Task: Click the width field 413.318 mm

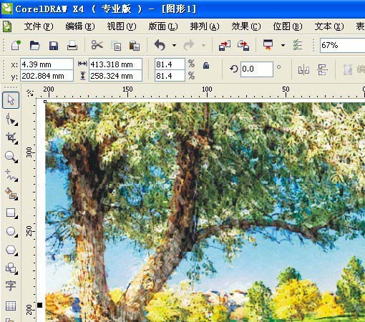Action: pyautogui.click(x=115, y=64)
